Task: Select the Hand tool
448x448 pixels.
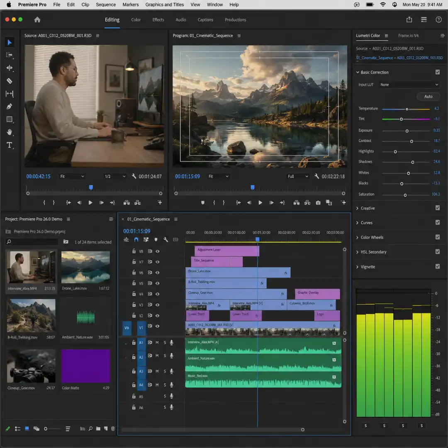Action: [x=10, y=132]
